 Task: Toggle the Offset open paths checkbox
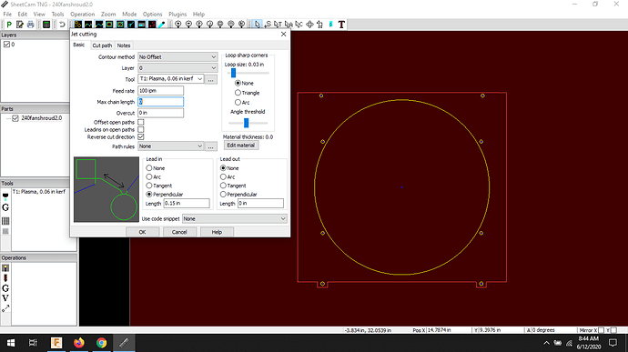141,122
